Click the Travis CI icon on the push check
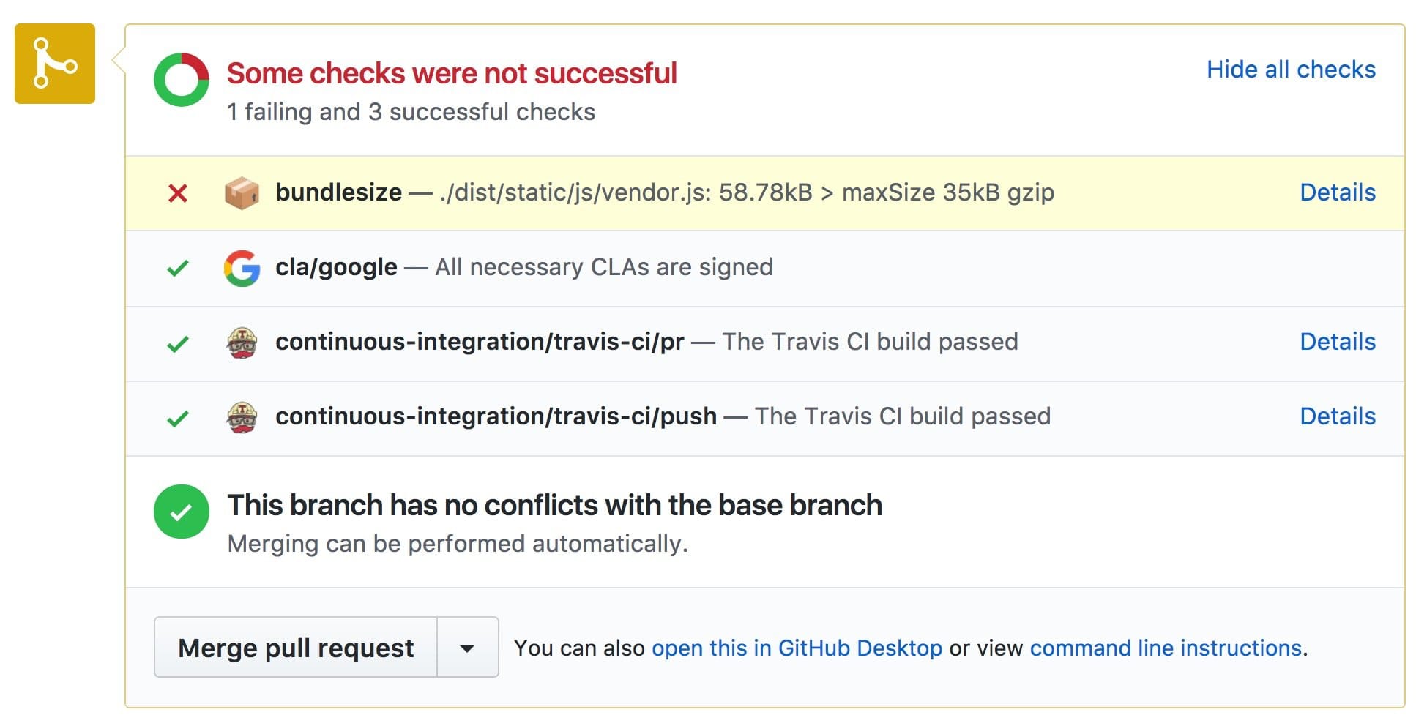This screenshot has width=1416, height=726. tap(243, 416)
